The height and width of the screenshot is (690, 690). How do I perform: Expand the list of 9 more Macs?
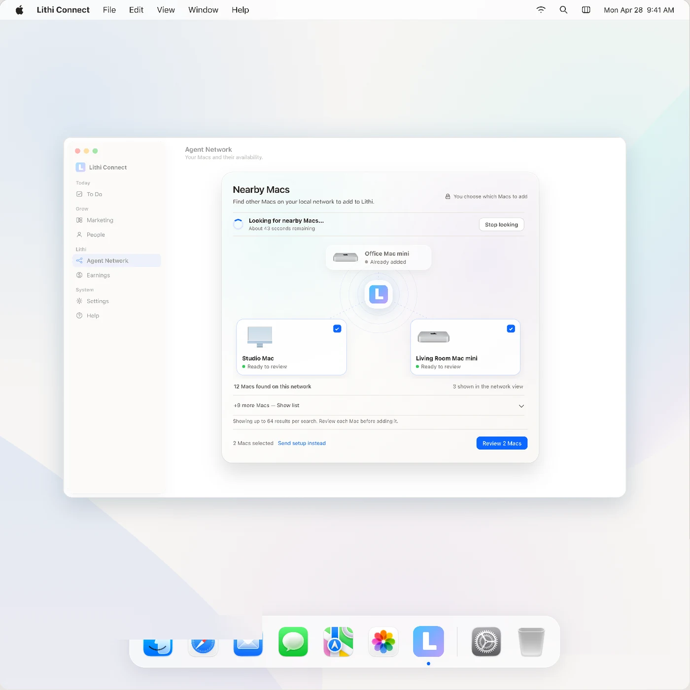coord(521,406)
